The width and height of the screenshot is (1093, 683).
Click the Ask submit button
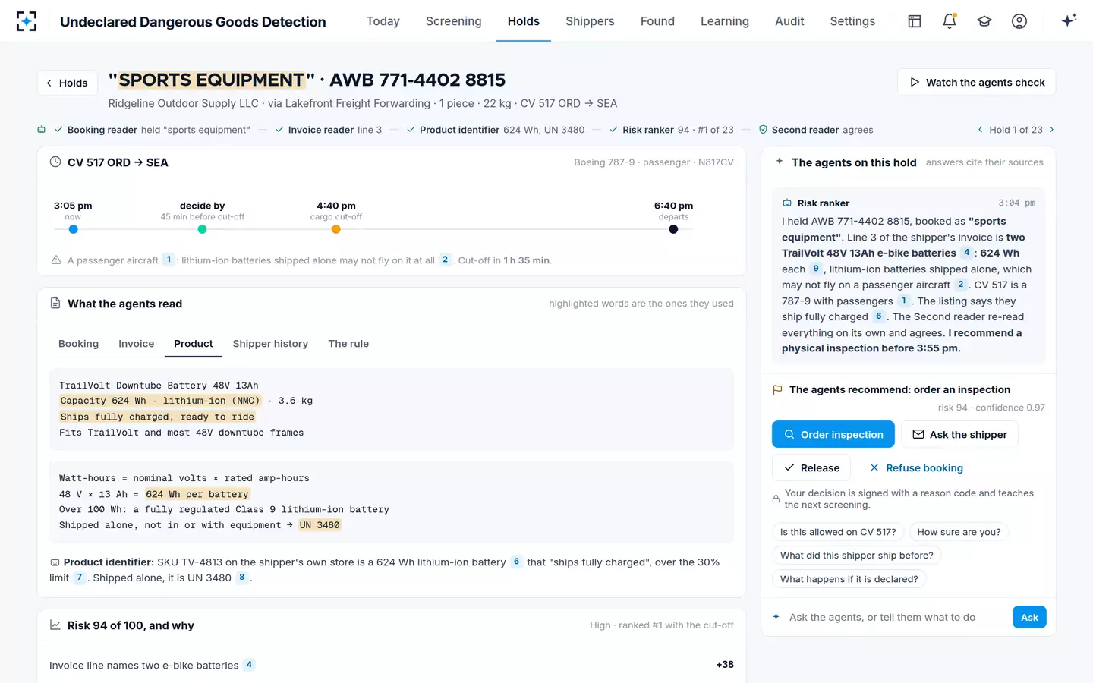point(1029,617)
